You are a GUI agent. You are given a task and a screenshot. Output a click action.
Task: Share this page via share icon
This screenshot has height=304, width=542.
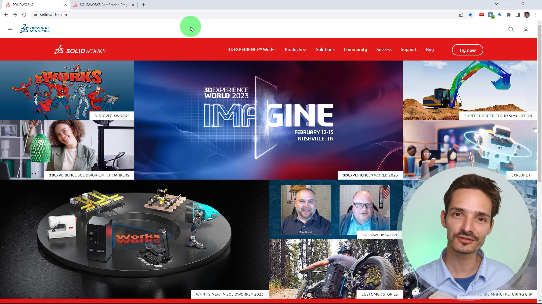click(461, 15)
